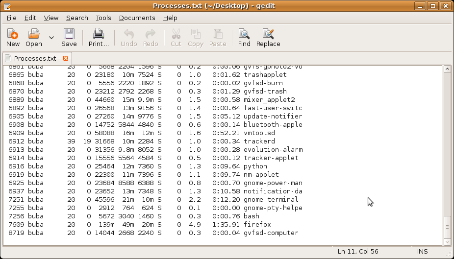Click the fast-user-switc process name

[x=273, y=108]
